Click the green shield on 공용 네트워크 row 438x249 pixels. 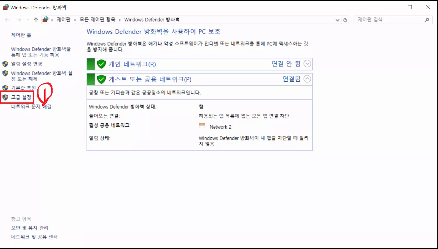pos(101,79)
